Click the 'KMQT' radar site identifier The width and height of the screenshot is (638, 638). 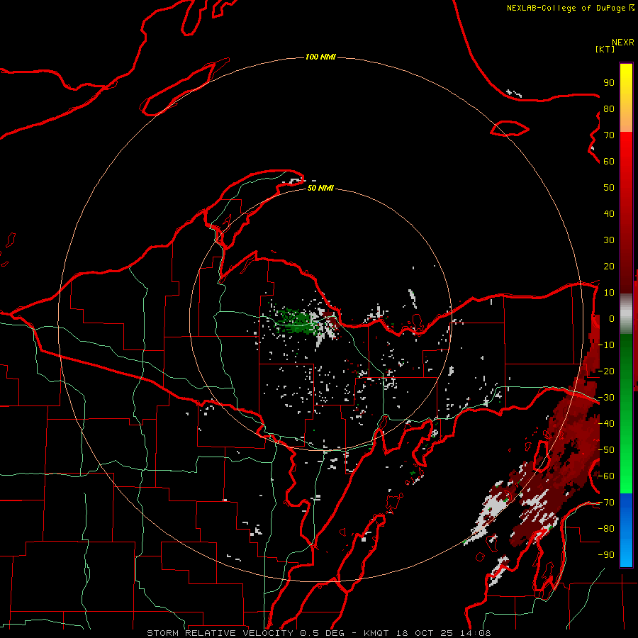pos(376,633)
